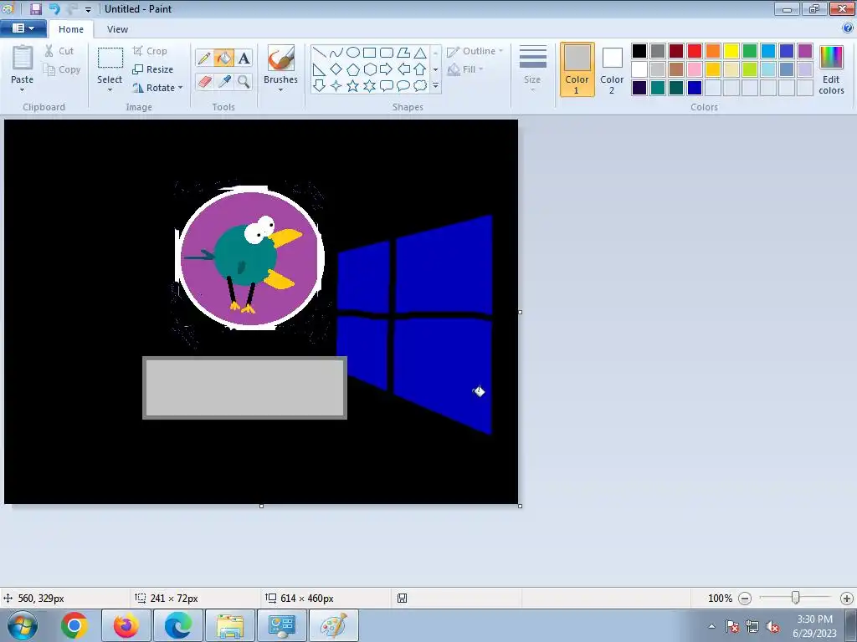This screenshot has height=642, width=857.
Task: Choose the Five-point star shape
Action: (x=353, y=86)
